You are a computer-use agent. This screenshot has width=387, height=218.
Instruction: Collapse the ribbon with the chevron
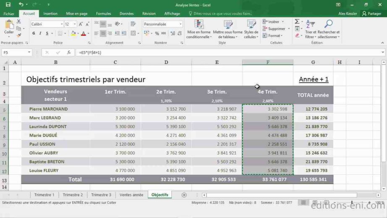(382, 43)
